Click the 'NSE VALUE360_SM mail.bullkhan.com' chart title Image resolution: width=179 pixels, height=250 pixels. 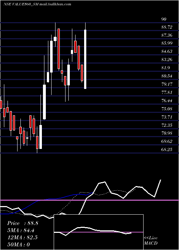point(37,4)
